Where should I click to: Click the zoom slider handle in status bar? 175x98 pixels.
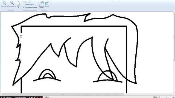167,97
